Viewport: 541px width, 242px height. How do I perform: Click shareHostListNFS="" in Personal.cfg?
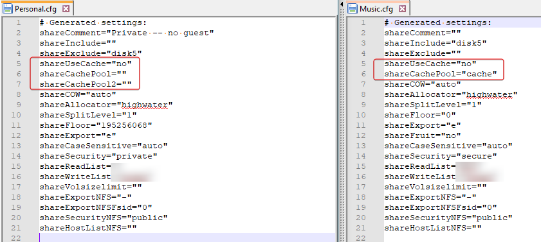tap(88, 228)
